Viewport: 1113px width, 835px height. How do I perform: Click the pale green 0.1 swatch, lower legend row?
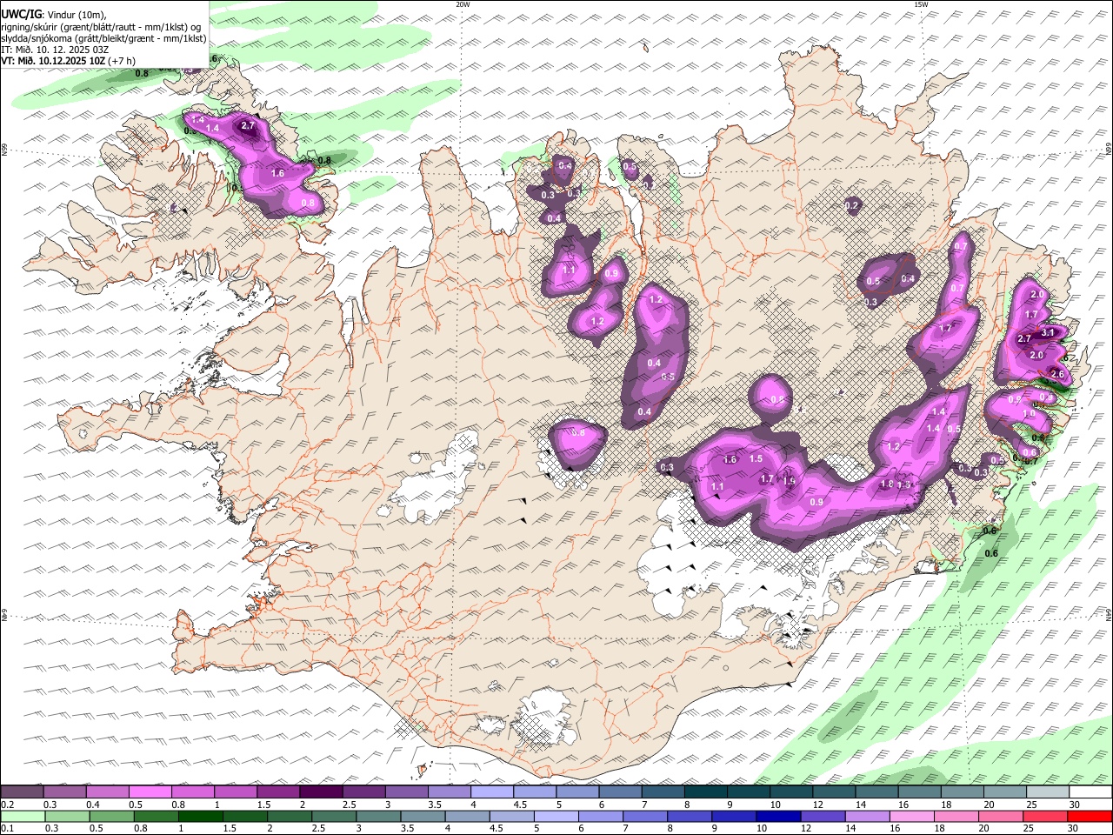[x=23, y=817]
